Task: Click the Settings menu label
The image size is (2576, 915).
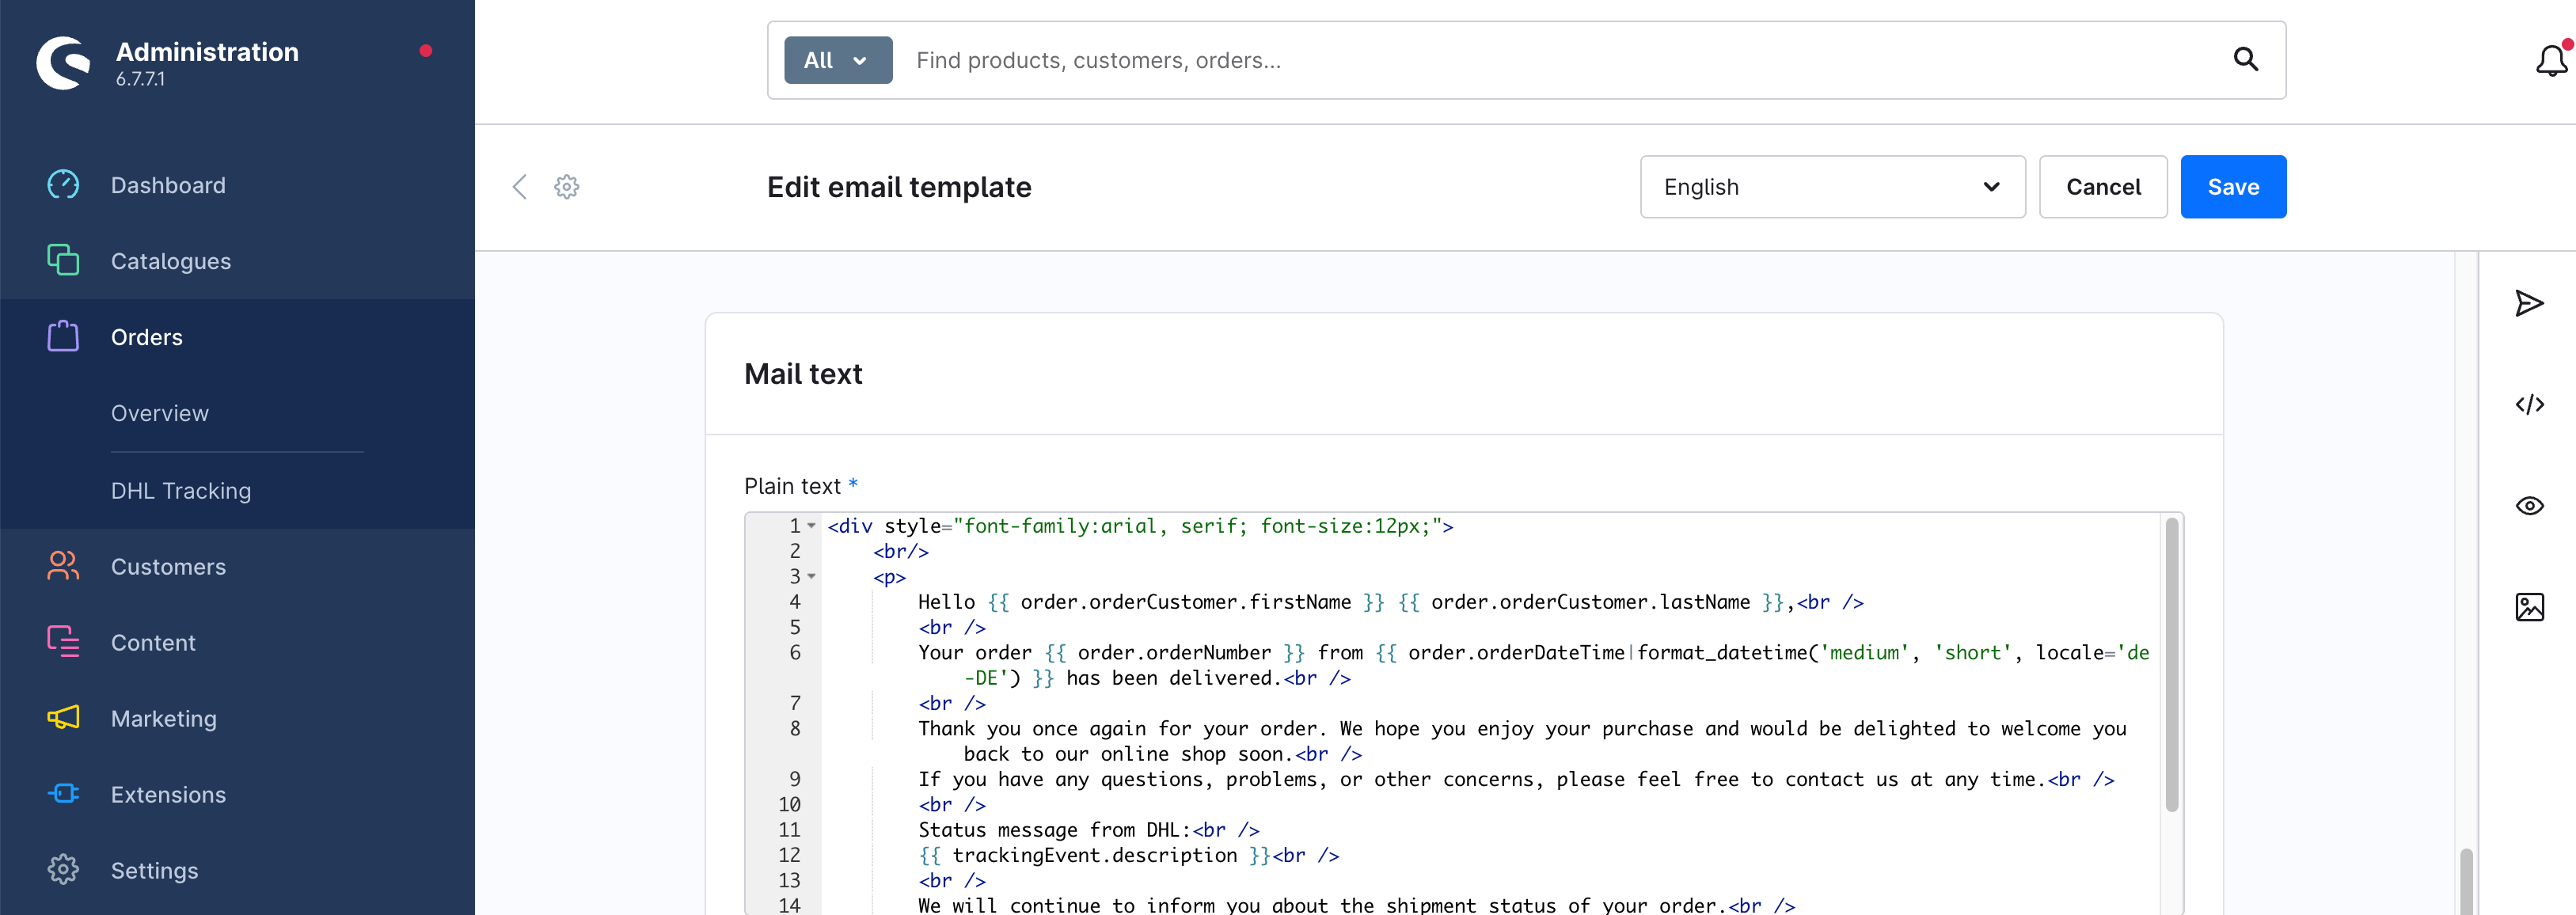Action: tap(155, 871)
